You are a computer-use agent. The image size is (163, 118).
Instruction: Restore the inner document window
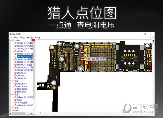tap(151, 38)
